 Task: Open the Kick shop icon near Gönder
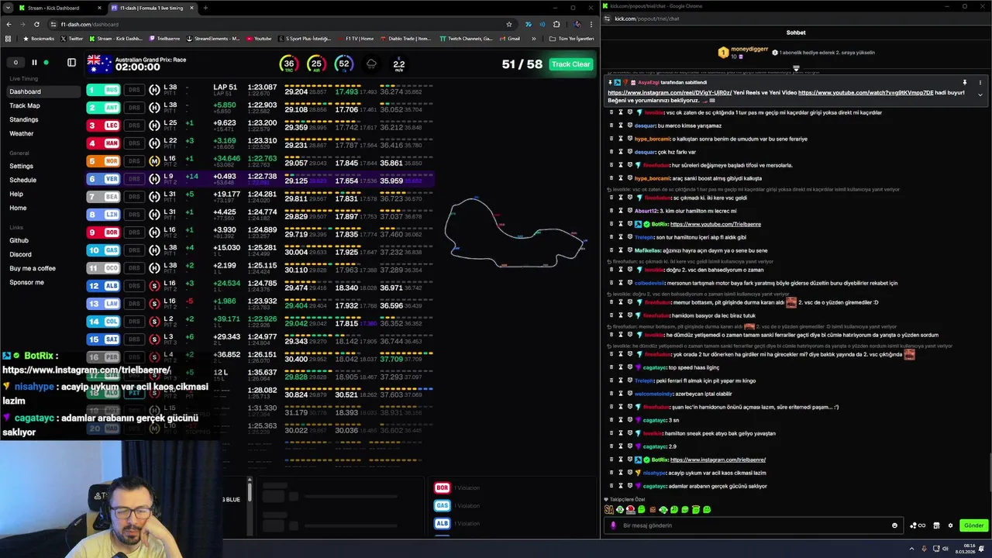(x=936, y=525)
